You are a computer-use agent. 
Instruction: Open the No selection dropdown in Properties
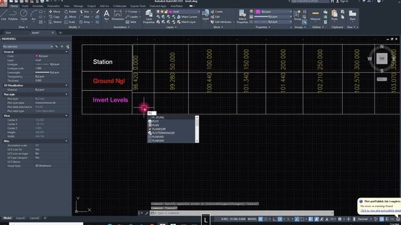click(x=28, y=47)
